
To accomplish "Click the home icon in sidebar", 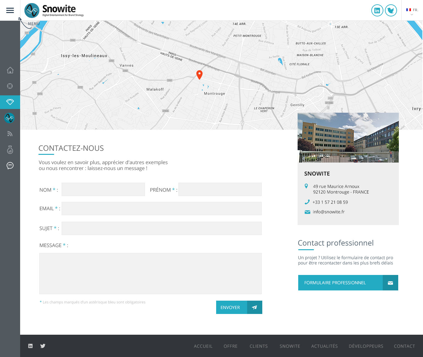I will point(10,70).
